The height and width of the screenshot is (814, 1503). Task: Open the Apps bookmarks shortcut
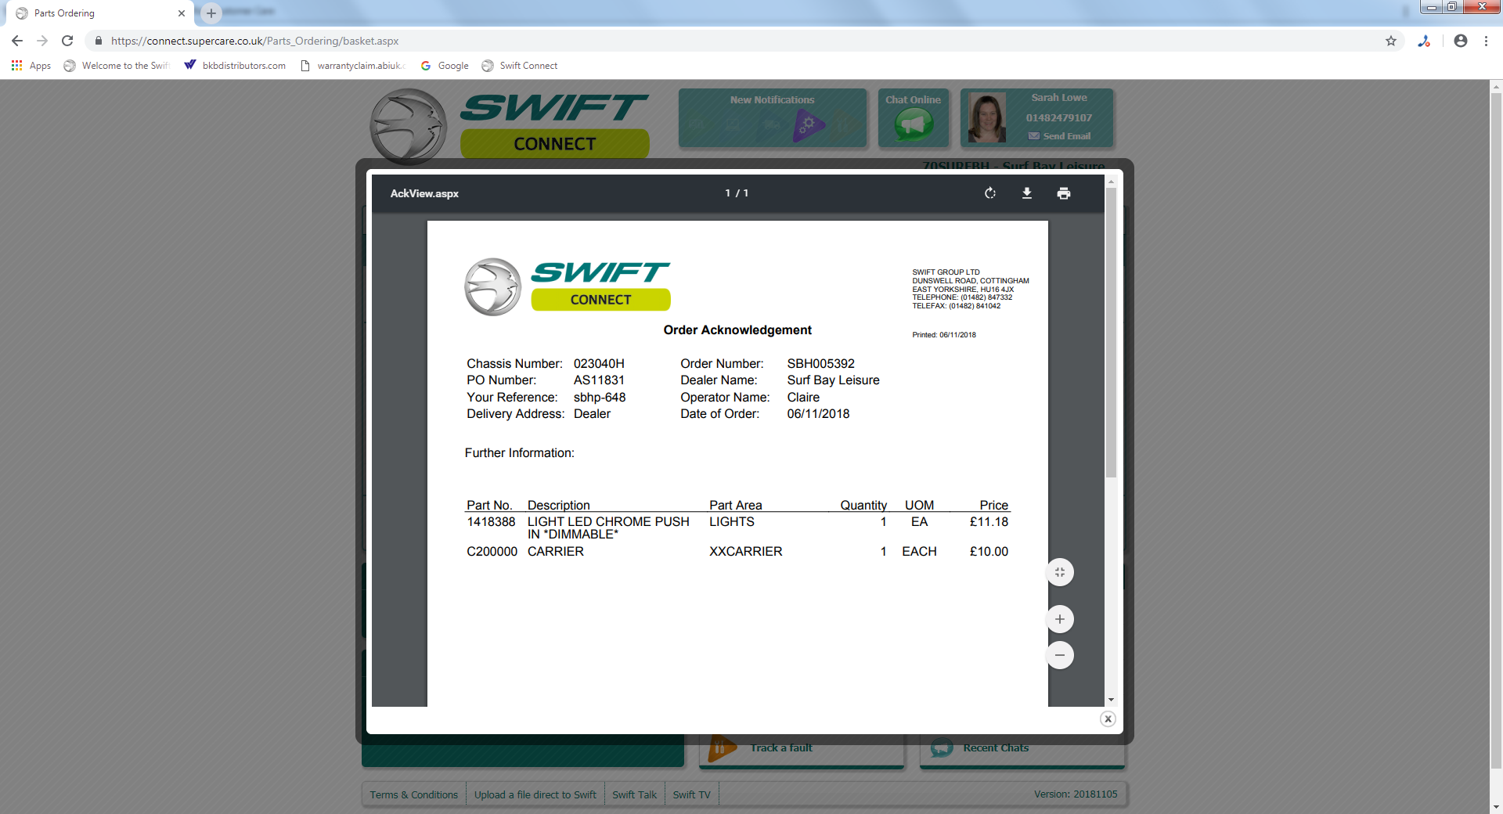(x=31, y=66)
